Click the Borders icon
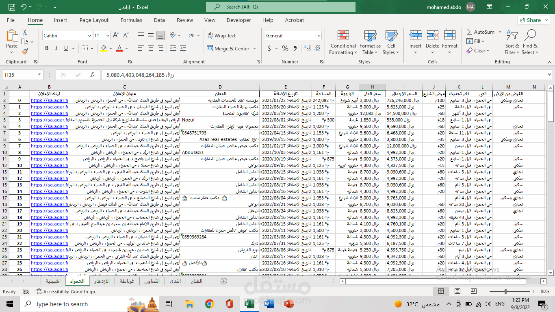This screenshot has width=555, height=312. coord(84,48)
